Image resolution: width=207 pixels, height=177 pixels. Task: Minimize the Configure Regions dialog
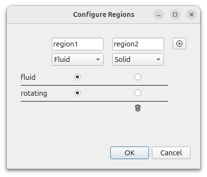pos(159,15)
